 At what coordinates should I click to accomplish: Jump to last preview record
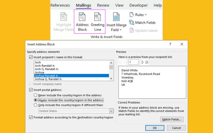pyautogui.click(x=147, y=62)
